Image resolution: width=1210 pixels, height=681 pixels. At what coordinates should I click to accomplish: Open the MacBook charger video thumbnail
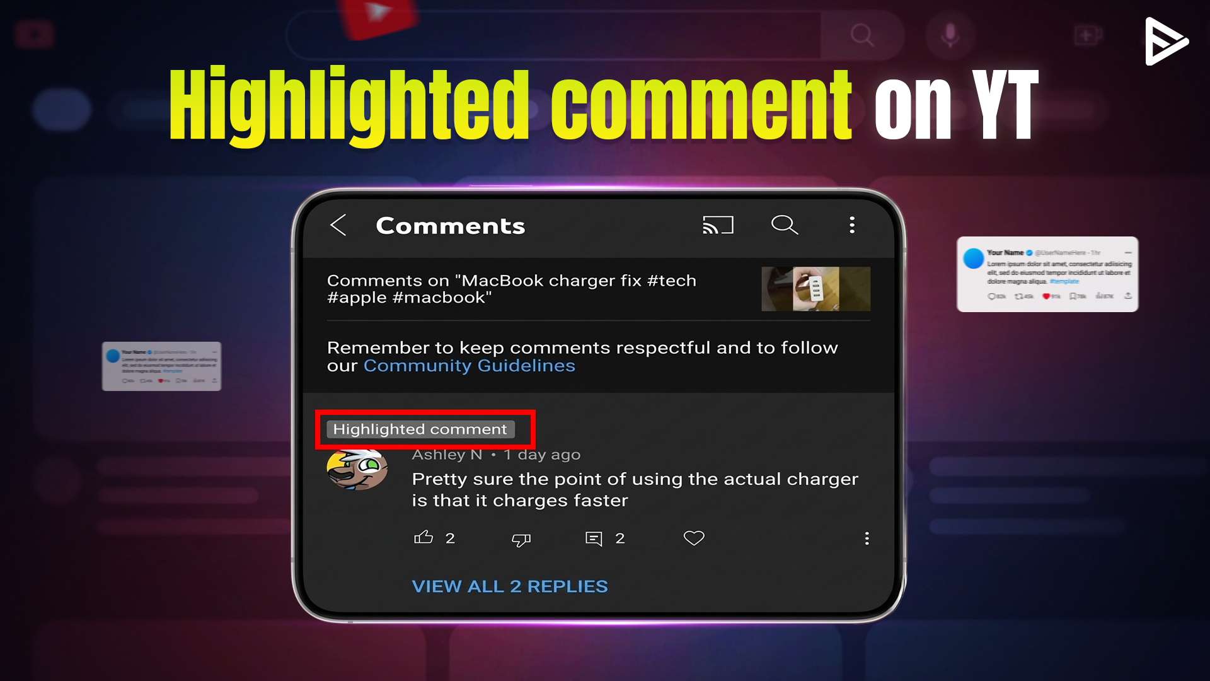pyautogui.click(x=815, y=289)
